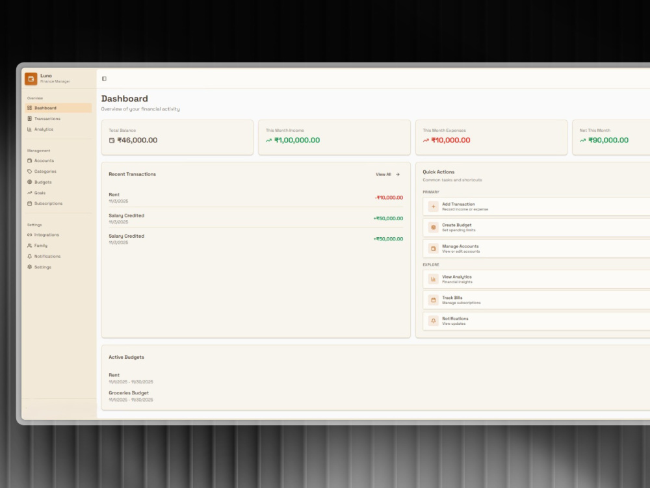Image resolution: width=650 pixels, height=488 pixels.
Task: Click the Add Transaction quick action title
Action: 458,204
